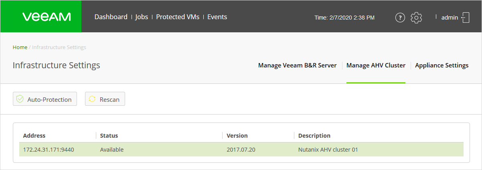
Task: Sort by the Status column header
Action: (109, 136)
